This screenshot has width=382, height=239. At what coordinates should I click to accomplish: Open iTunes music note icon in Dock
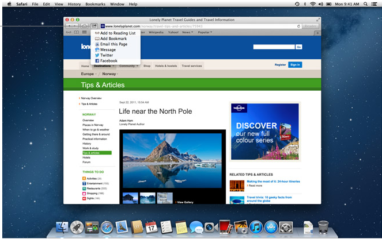pos(256,228)
